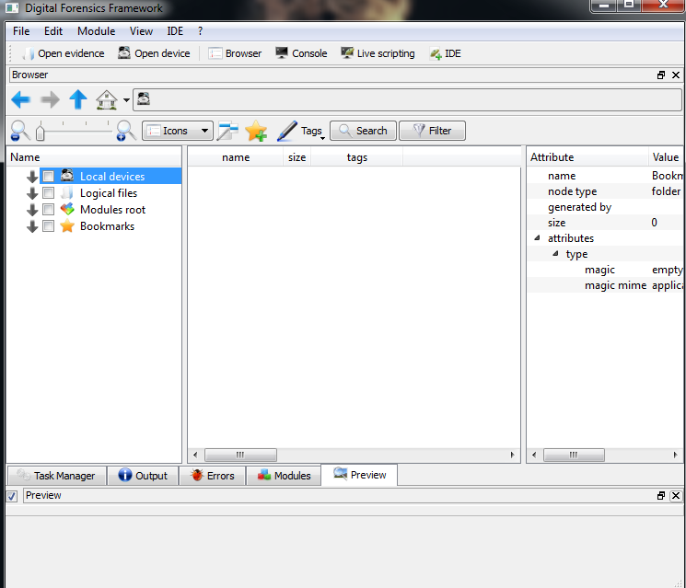
Task: Float the Browser panel with dock icon
Action: tap(661, 75)
